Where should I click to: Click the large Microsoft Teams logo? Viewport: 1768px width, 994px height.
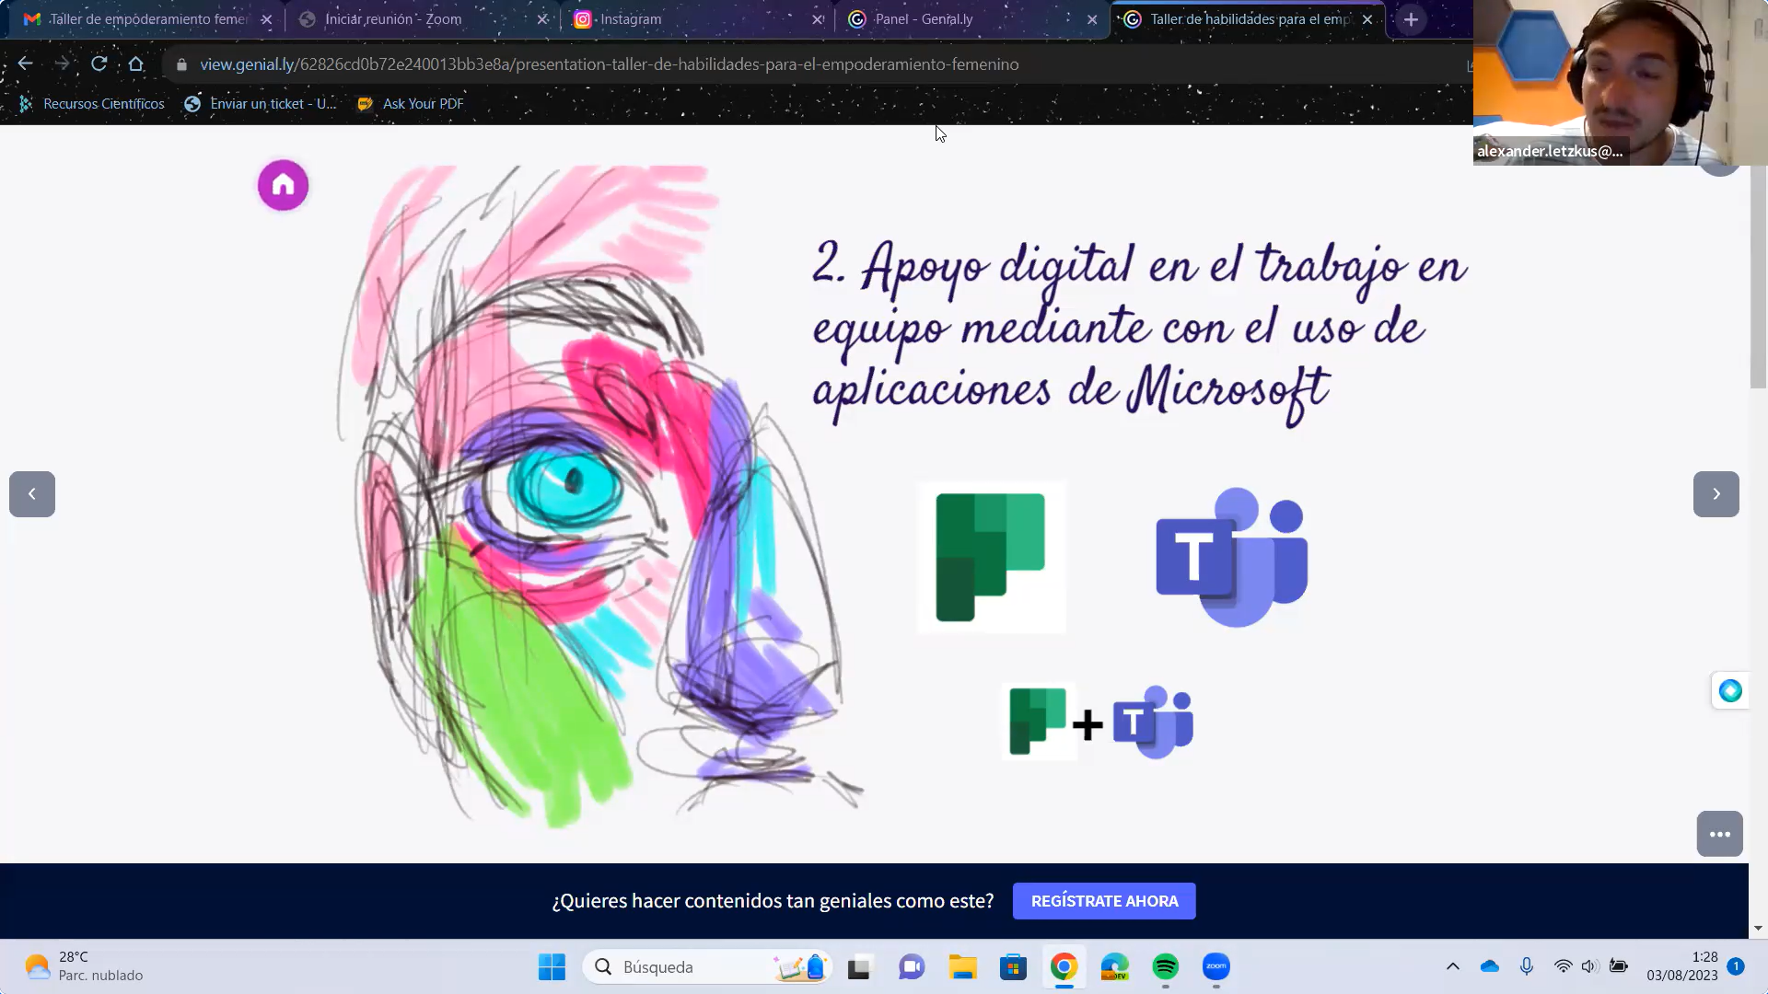(1231, 558)
